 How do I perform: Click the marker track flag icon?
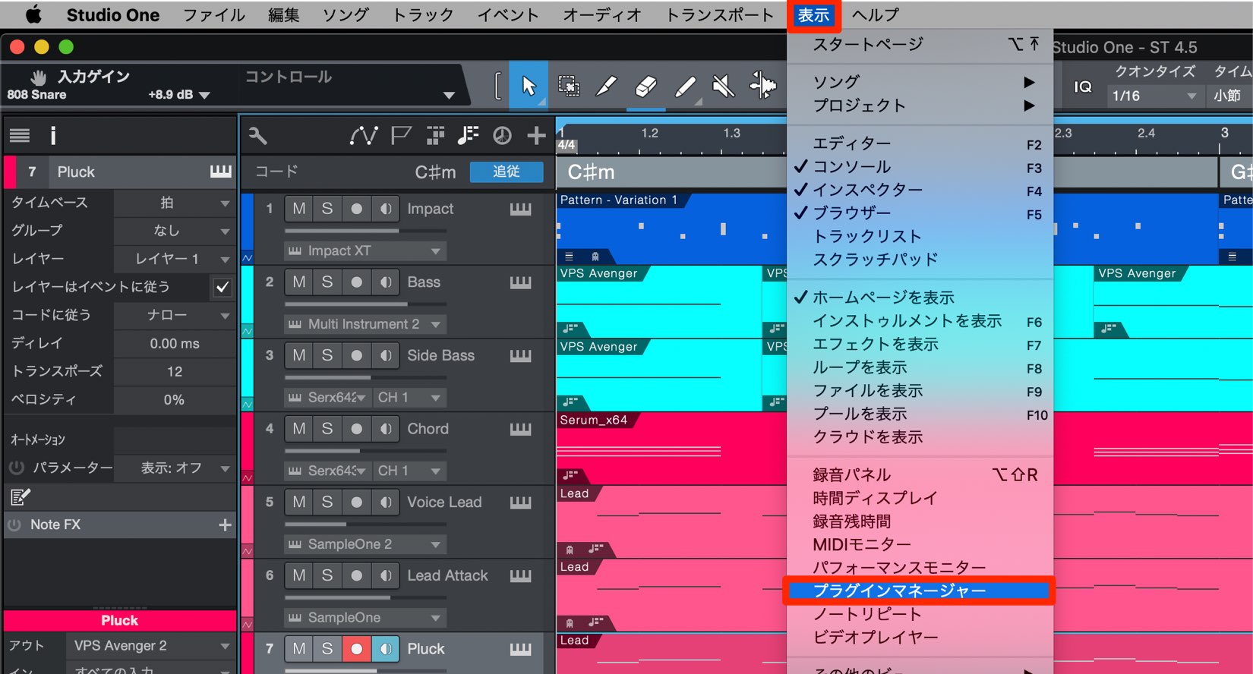point(401,136)
